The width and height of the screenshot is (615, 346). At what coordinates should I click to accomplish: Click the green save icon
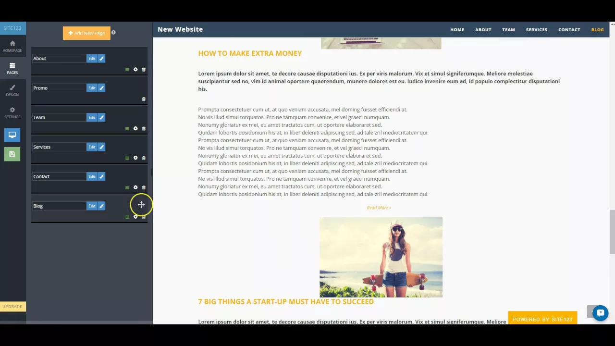[12, 154]
